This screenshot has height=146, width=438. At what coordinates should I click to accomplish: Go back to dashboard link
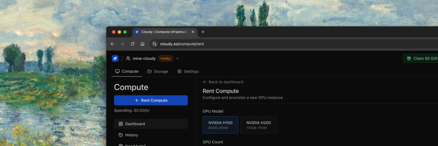click(223, 82)
